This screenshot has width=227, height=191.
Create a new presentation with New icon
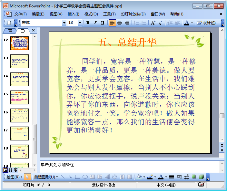[x=9, y=23]
